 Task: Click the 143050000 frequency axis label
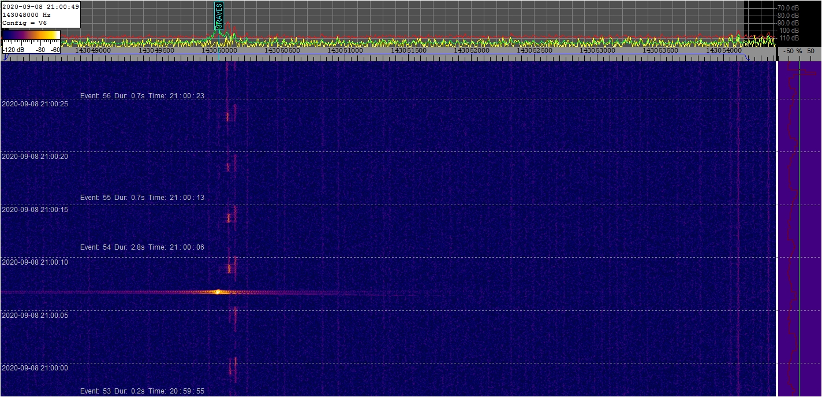point(219,51)
